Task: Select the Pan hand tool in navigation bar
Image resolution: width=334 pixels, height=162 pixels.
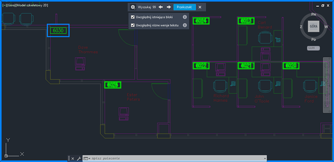Action: click(328, 76)
